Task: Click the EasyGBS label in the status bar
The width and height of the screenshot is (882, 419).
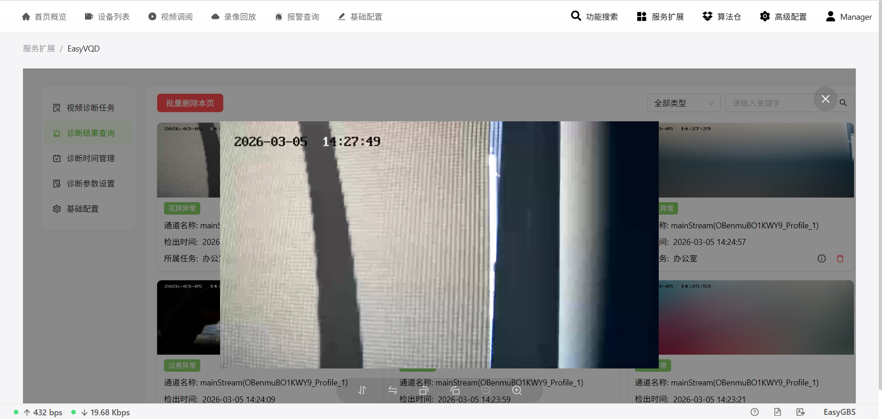Action: coord(839,412)
